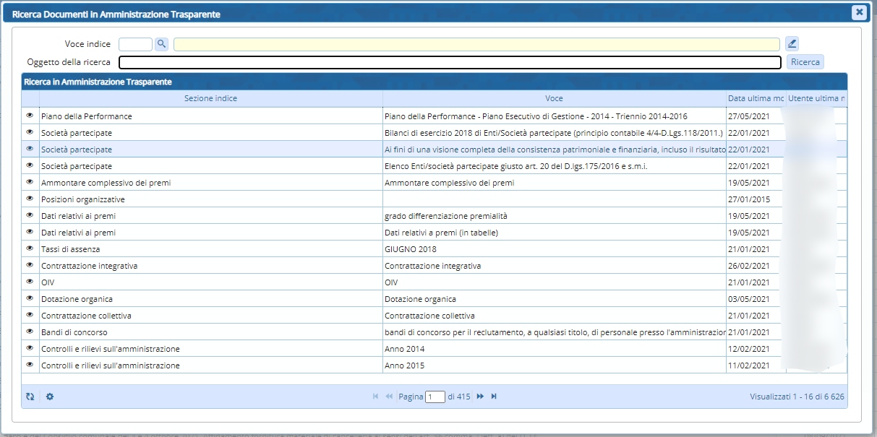Refresh the table using the reload icon
877x437 pixels.
(x=30, y=397)
